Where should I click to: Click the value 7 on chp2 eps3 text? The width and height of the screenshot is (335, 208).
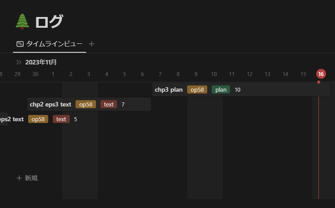[123, 104]
